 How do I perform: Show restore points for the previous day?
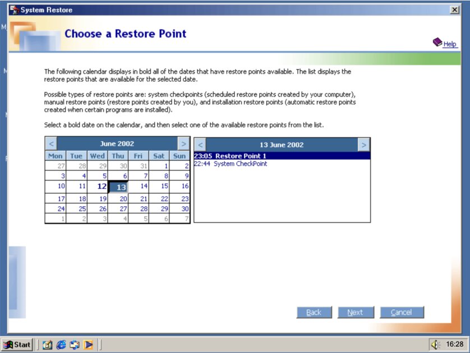200,145
